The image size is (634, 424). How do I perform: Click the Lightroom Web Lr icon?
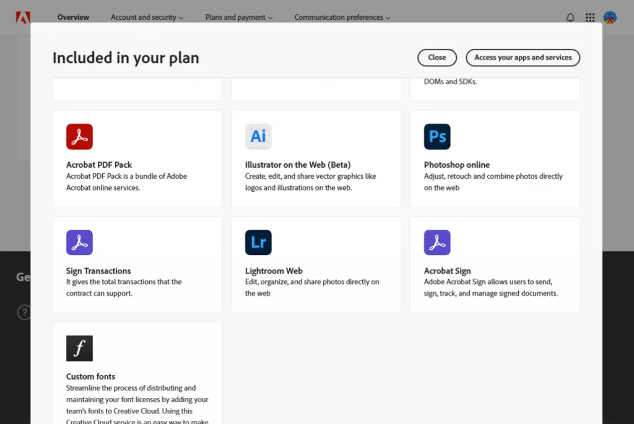click(x=258, y=243)
